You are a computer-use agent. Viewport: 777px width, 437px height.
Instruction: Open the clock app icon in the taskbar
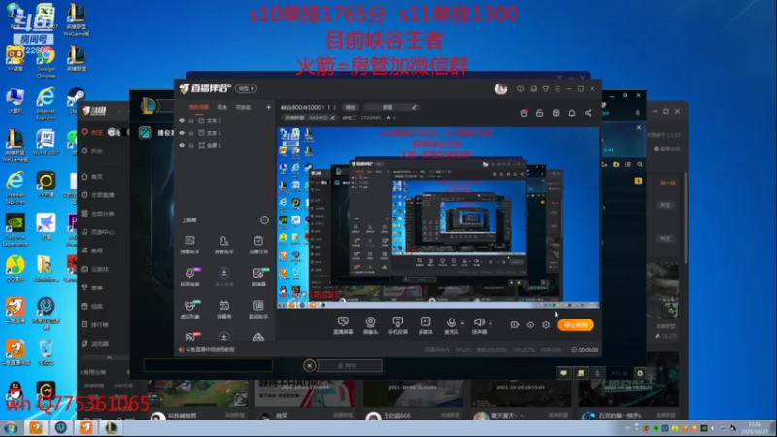pyautogui.click(x=61, y=428)
